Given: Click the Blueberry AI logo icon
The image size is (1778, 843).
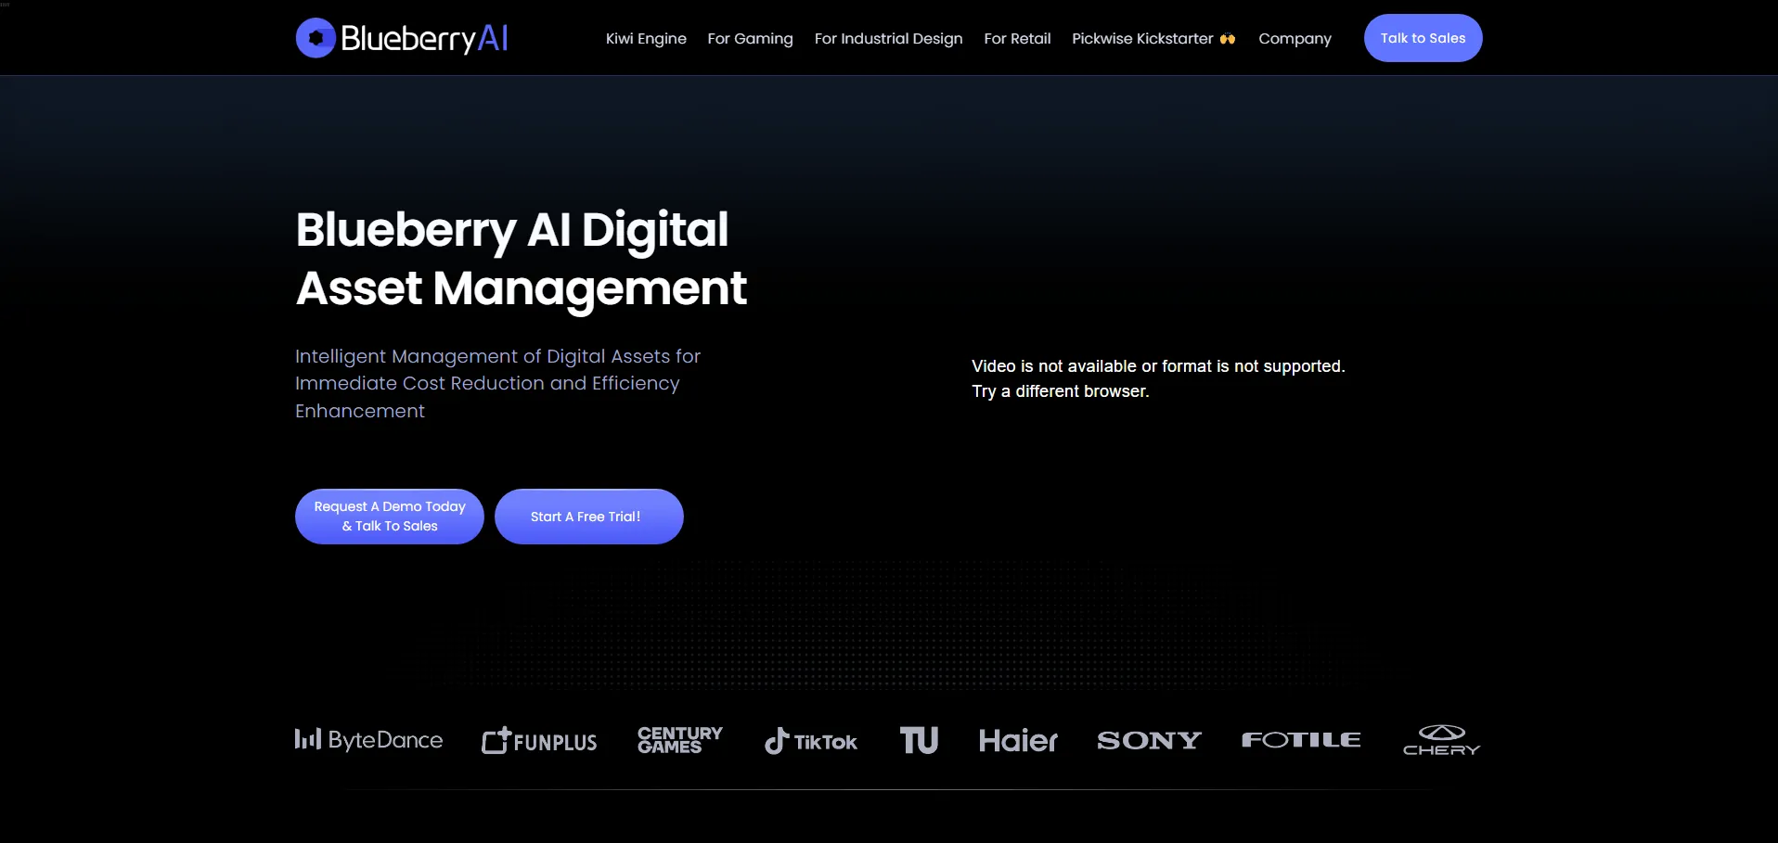Looking at the screenshot, I should click(316, 38).
